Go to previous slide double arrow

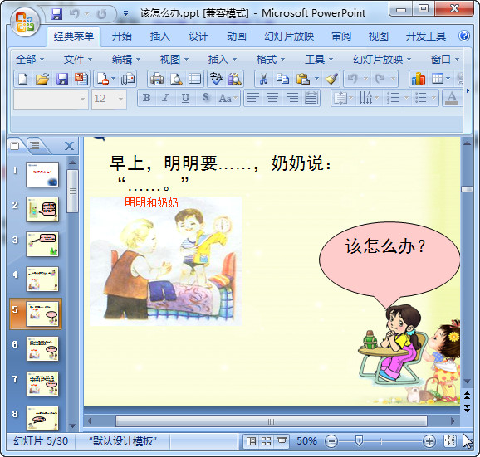tap(467, 396)
